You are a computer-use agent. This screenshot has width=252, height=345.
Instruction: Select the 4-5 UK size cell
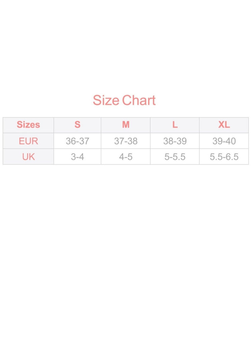pos(126,157)
